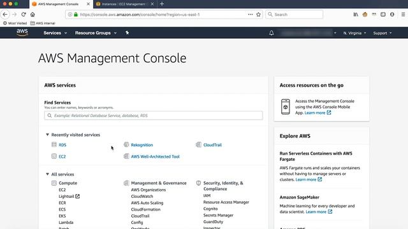
Task: Click the AWS logo home icon
Action: click(22, 32)
